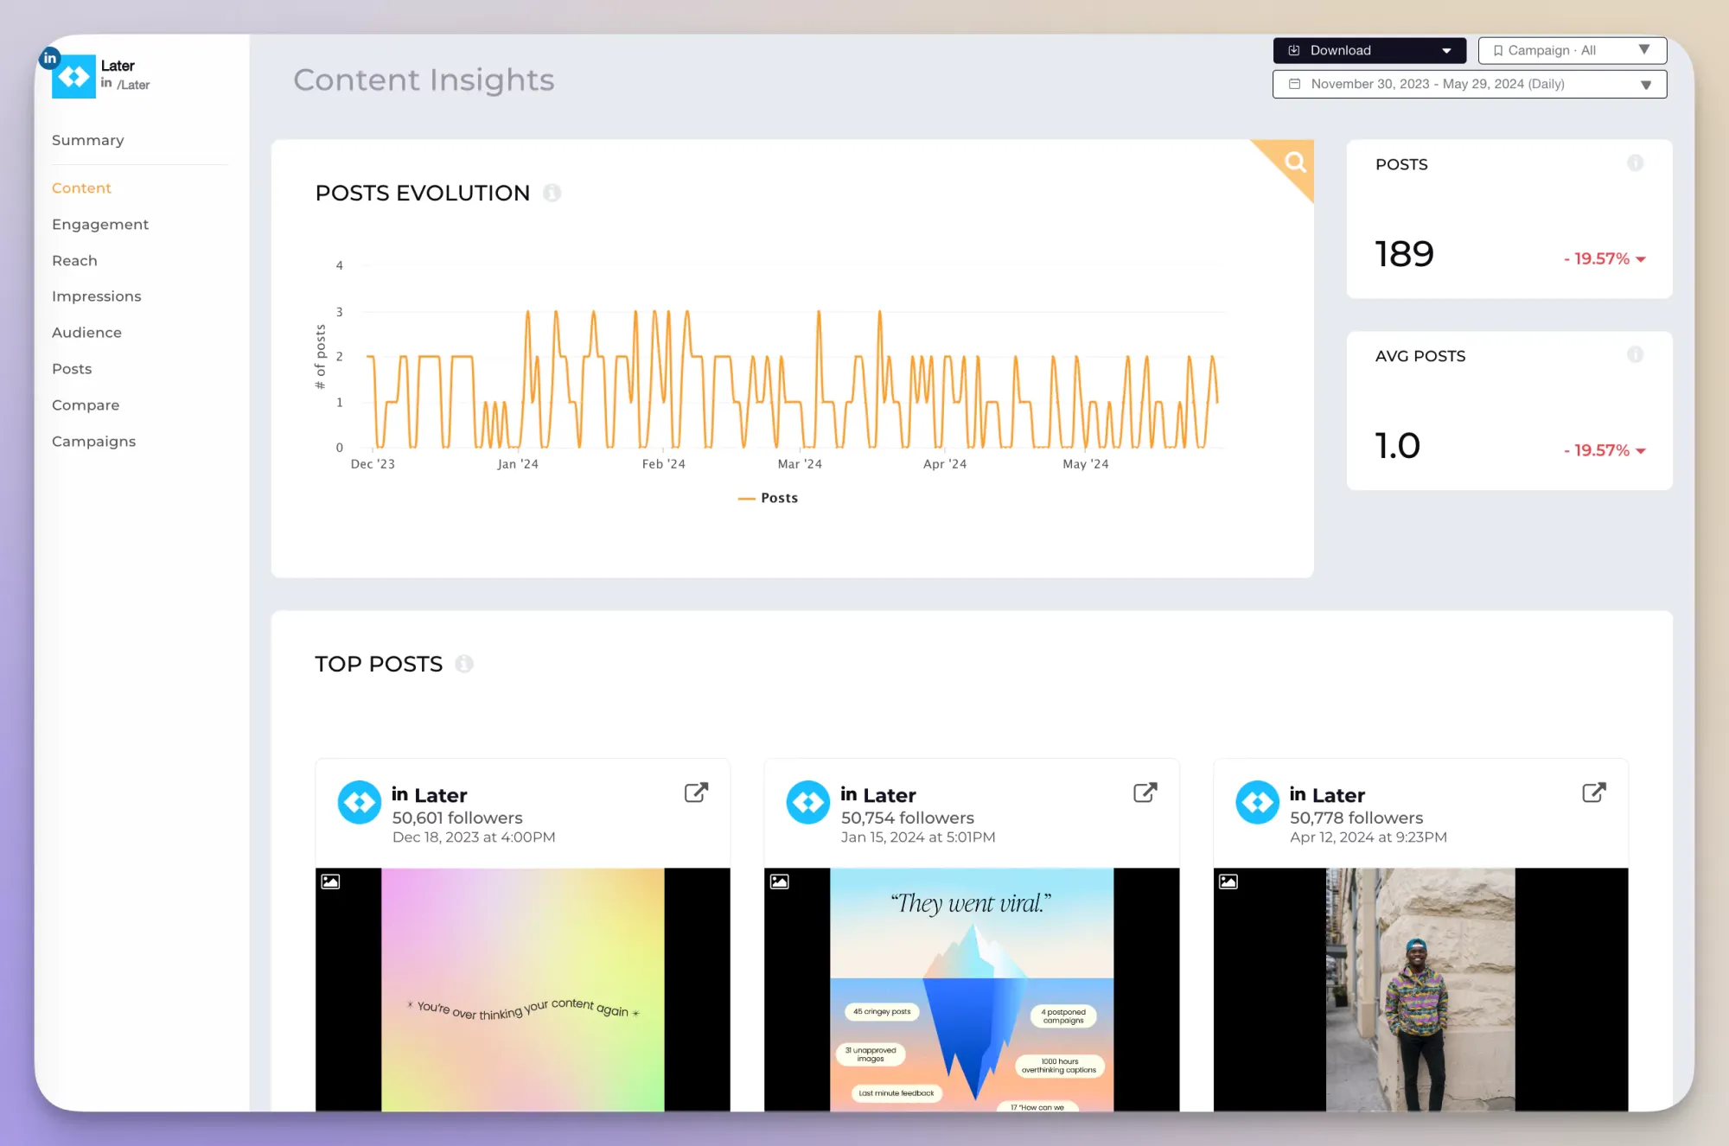The image size is (1729, 1146).
Task: Click the 50,601 followers text
Action: 457,818
